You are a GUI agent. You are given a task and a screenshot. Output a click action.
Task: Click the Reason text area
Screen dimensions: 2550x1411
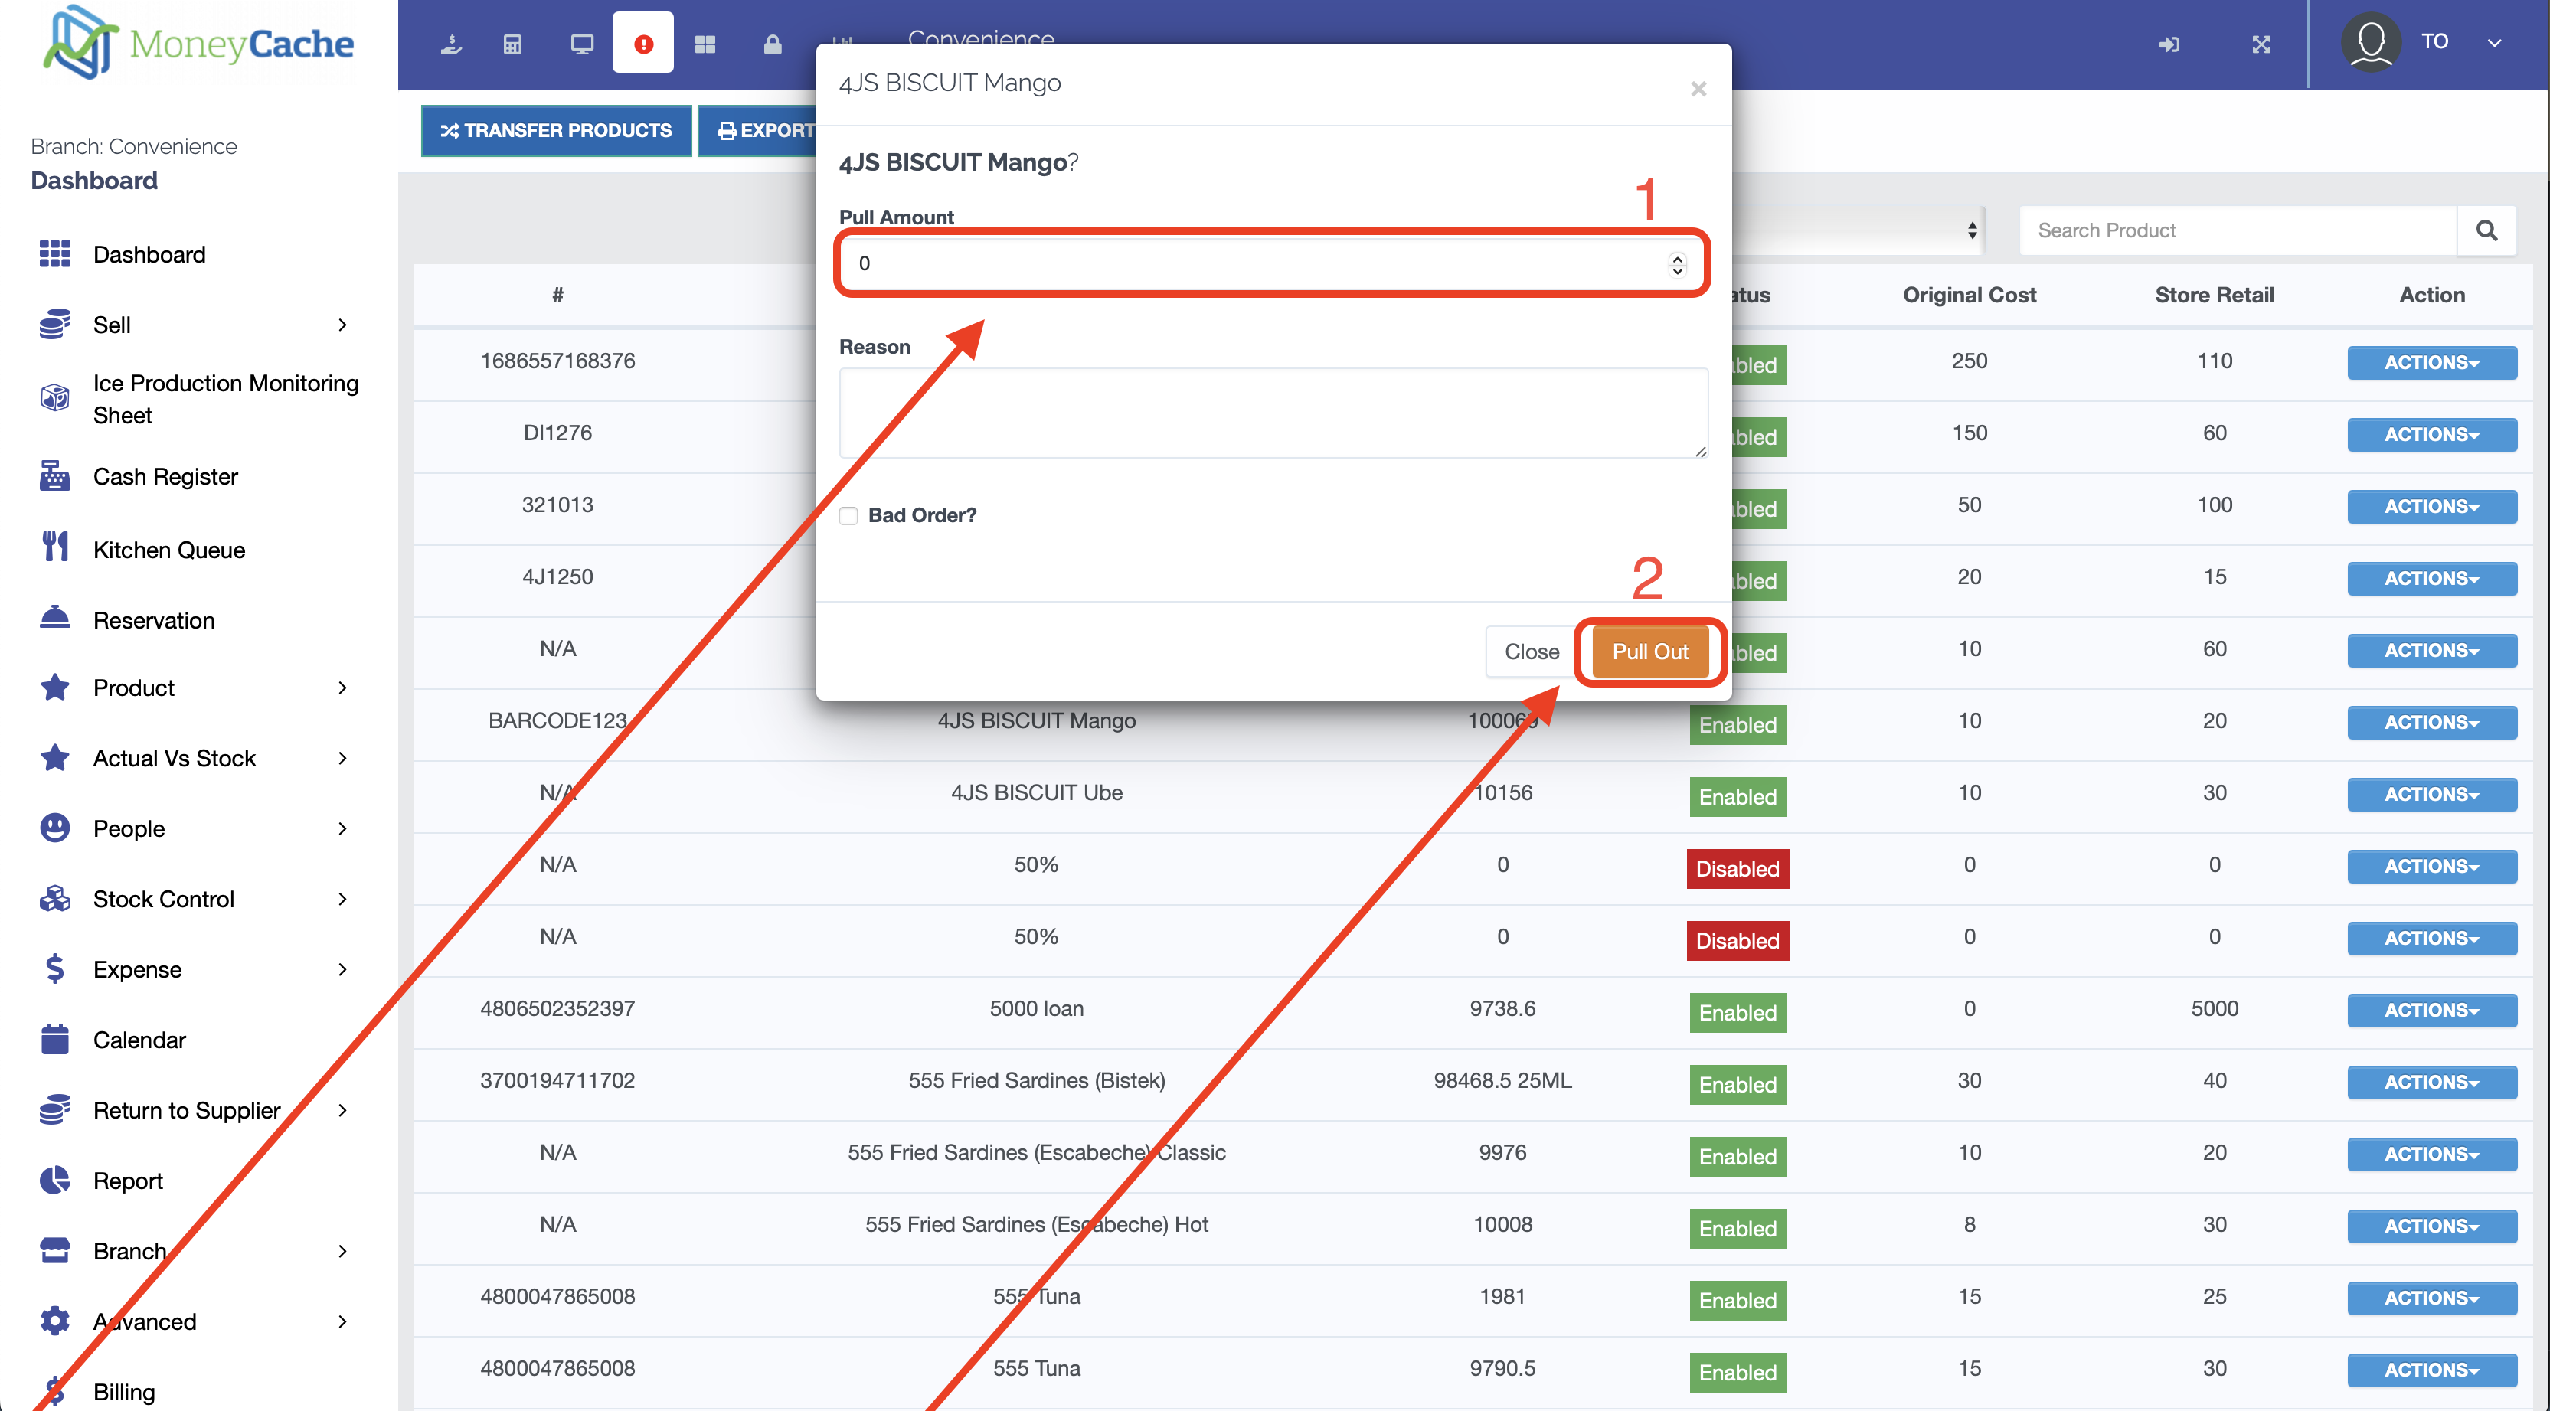(1272, 413)
